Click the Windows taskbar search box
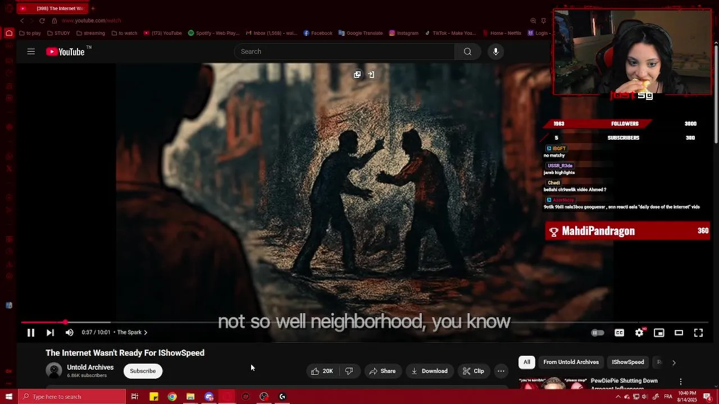This screenshot has width=719, height=404. (x=71, y=397)
